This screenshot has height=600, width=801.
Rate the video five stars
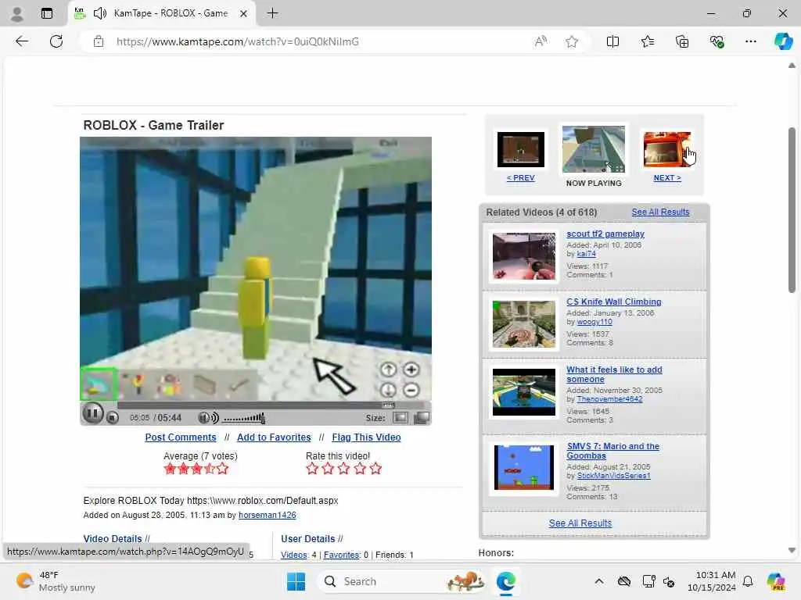pyautogui.click(x=375, y=469)
